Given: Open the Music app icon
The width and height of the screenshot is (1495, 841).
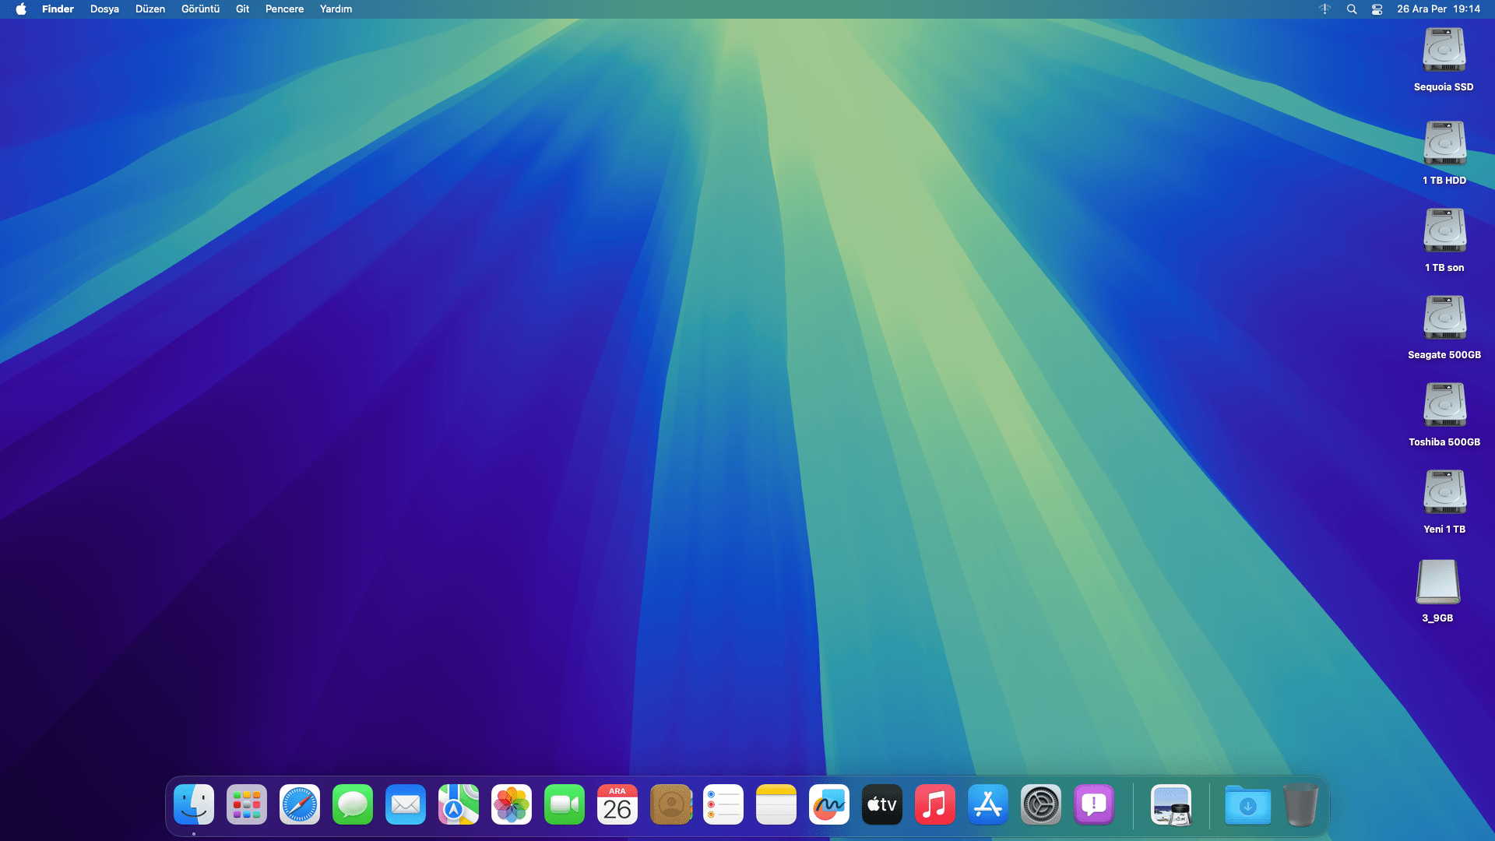Looking at the screenshot, I should coord(935,804).
